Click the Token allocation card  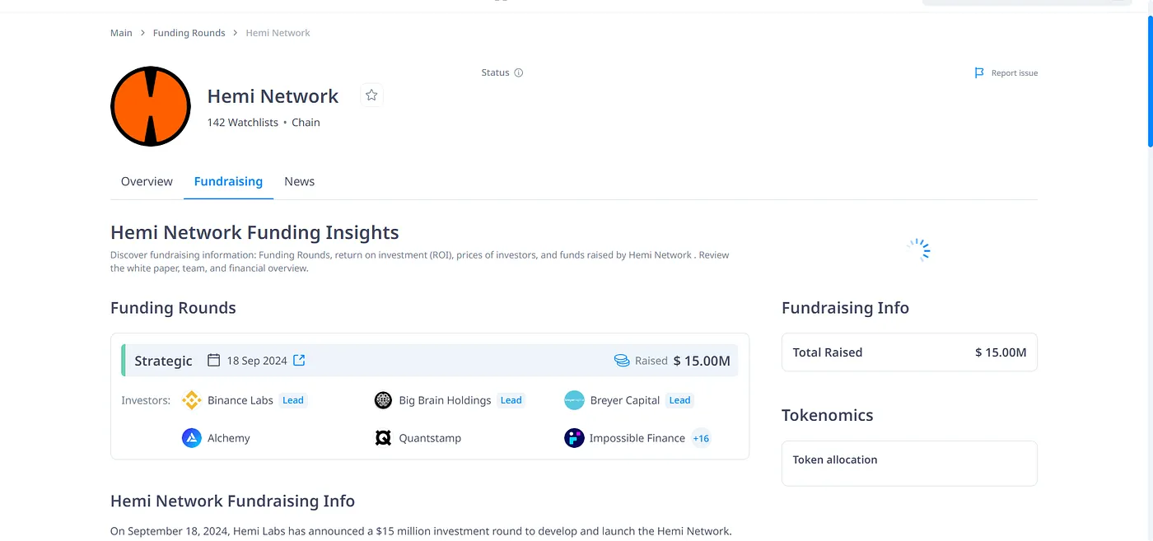tap(909, 464)
